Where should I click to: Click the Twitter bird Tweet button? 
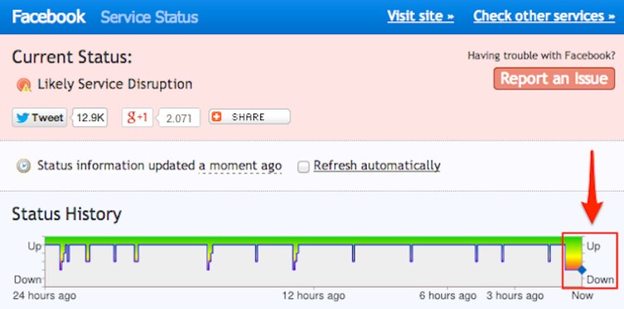[x=39, y=118]
